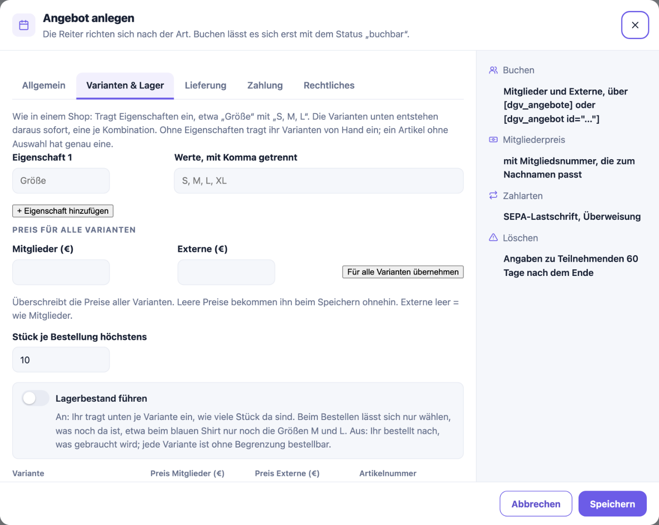Screen dimensions: 659x525
Task: Click the calendar icon beside Angebot anlegen
Action: coord(24,25)
